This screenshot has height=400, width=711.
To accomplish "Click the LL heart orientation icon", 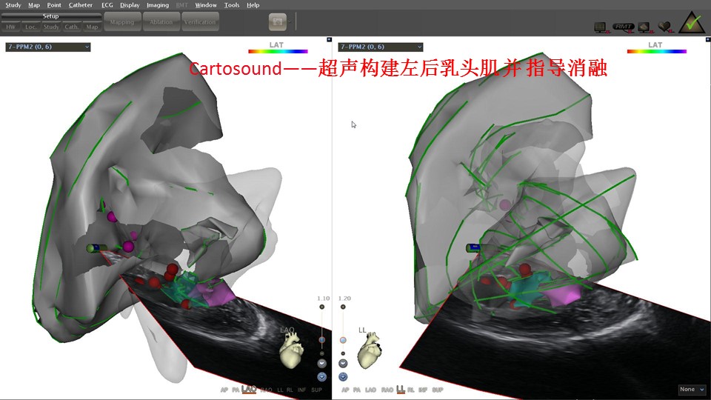I will [x=369, y=350].
